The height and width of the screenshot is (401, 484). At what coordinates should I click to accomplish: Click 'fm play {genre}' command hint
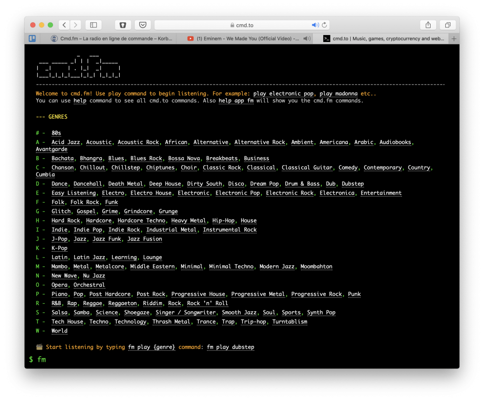tap(152, 347)
